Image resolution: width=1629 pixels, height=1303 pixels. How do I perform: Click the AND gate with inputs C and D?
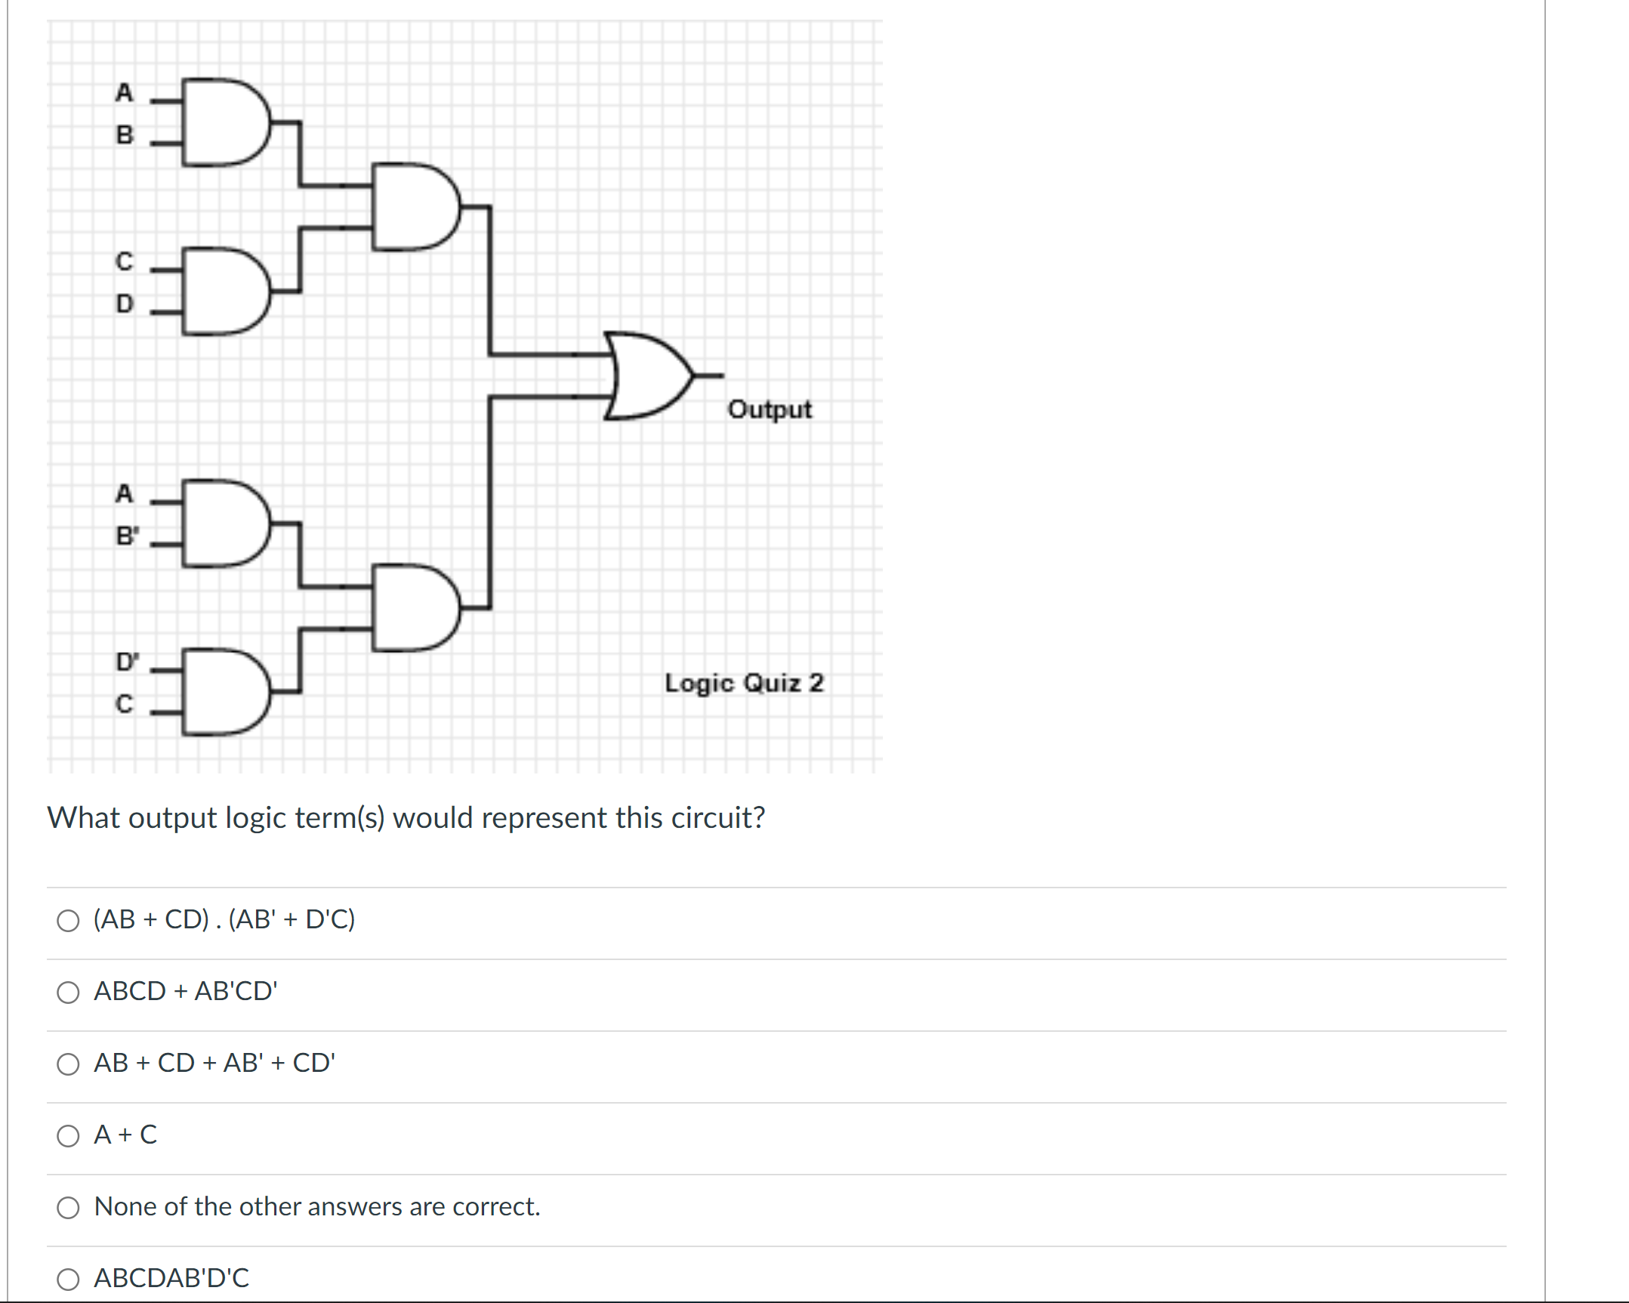click(223, 291)
